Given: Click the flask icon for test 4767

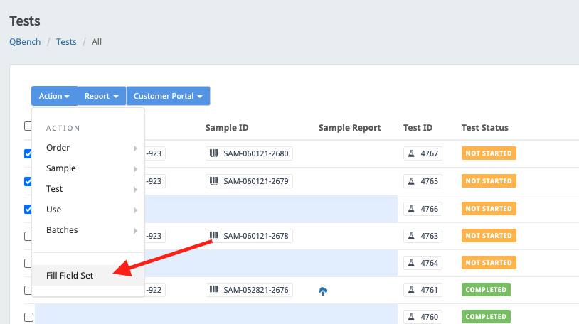Looking at the screenshot, I should (410, 153).
